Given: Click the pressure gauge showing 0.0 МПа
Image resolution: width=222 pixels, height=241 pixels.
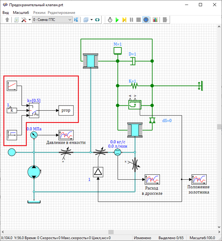Looking at the screenshot, I should 34,135.
